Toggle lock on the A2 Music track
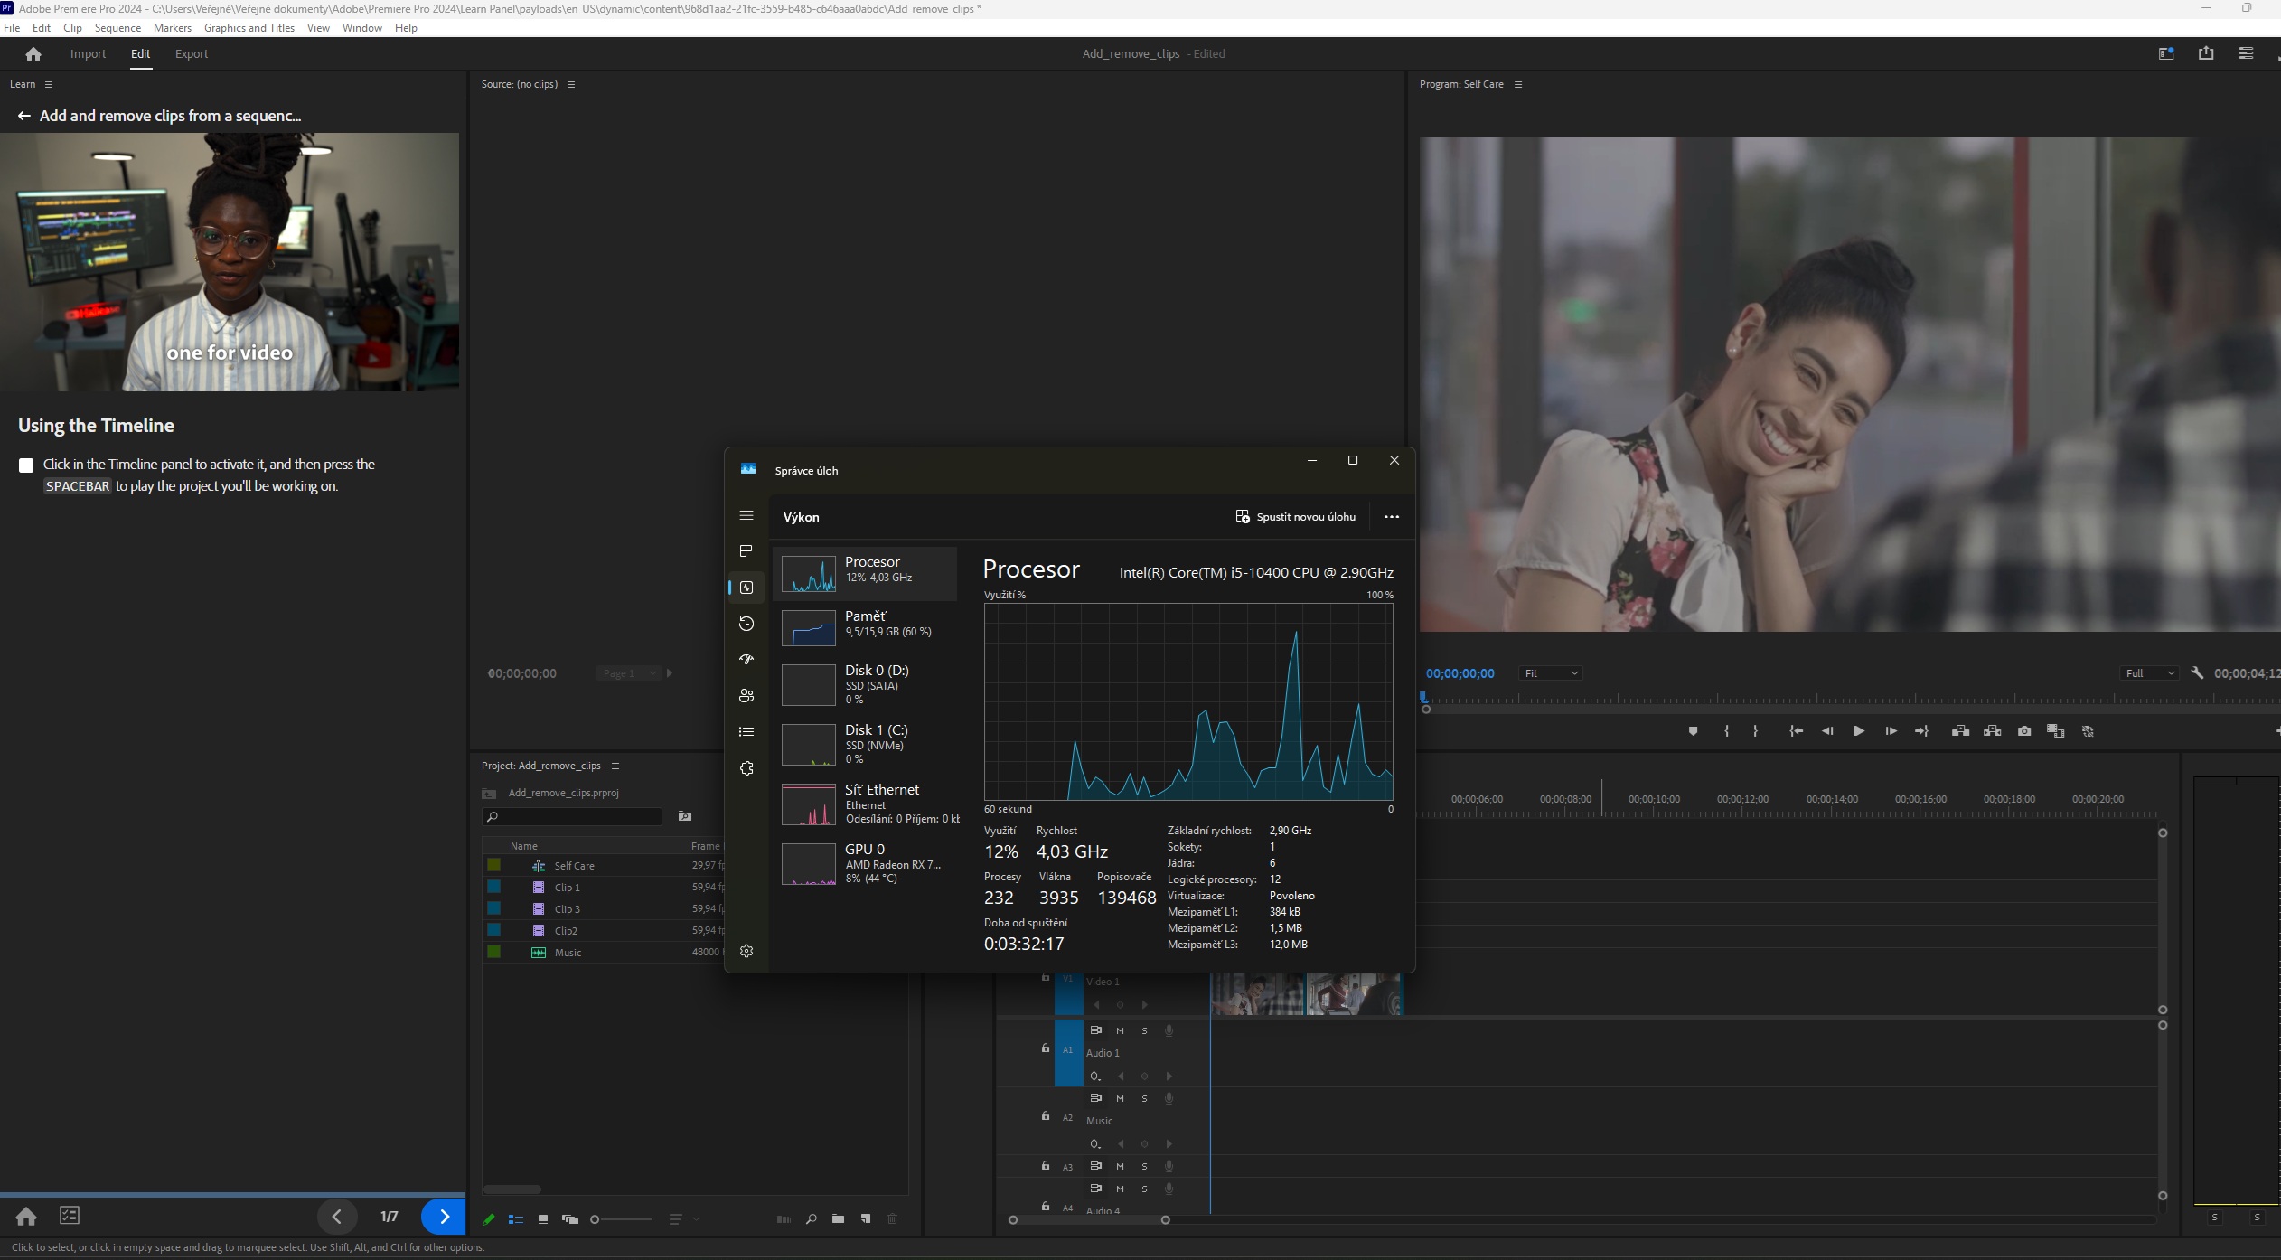The width and height of the screenshot is (2281, 1260). (x=1045, y=1117)
